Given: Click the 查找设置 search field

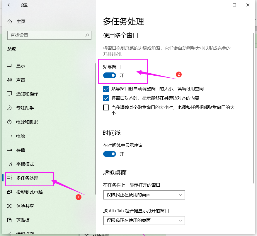Looking at the screenshot, I should click(49, 35).
